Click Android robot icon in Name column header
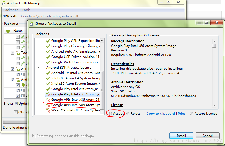Screen dimensions: 225x146 [8, 31]
